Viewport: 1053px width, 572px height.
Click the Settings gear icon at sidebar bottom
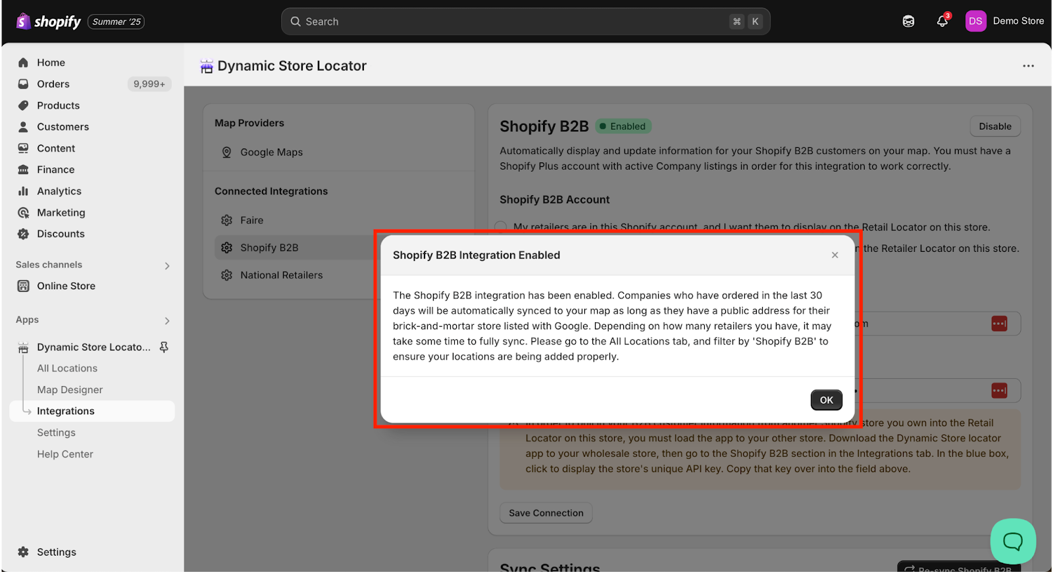tap(24, 552)
